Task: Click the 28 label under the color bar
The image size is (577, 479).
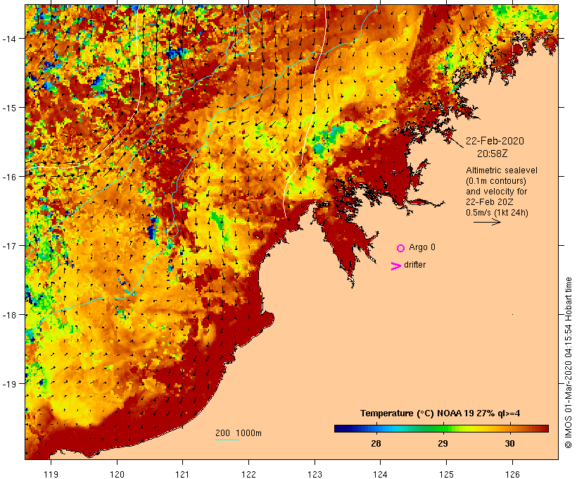Action: (376, 443)
